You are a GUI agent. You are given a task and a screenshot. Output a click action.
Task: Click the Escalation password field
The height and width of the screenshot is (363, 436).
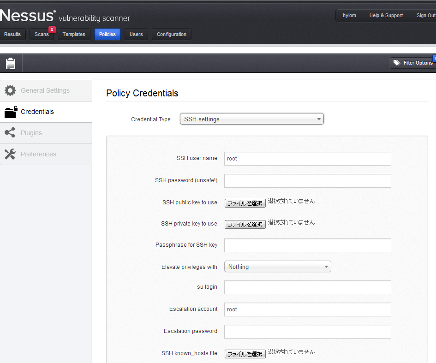[x=308, y=332]
